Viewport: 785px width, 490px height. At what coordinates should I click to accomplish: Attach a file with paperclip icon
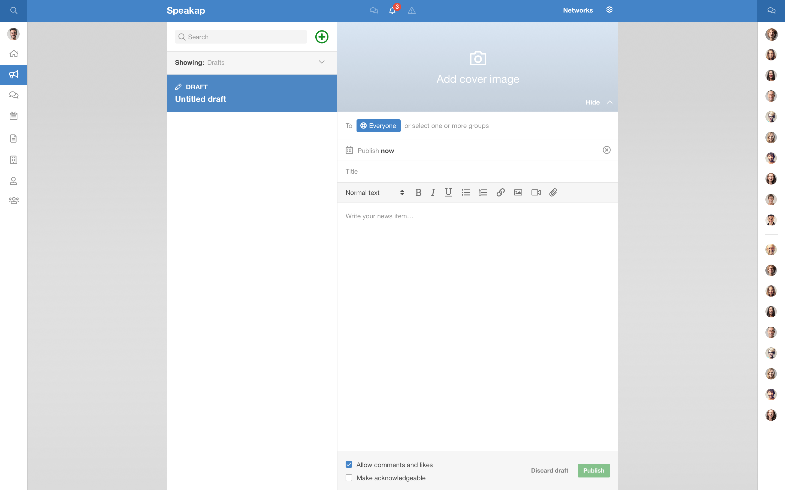click(x=553, y=192)
